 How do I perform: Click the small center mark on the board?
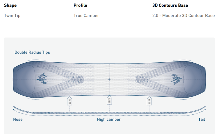click(x=109, y=79)
